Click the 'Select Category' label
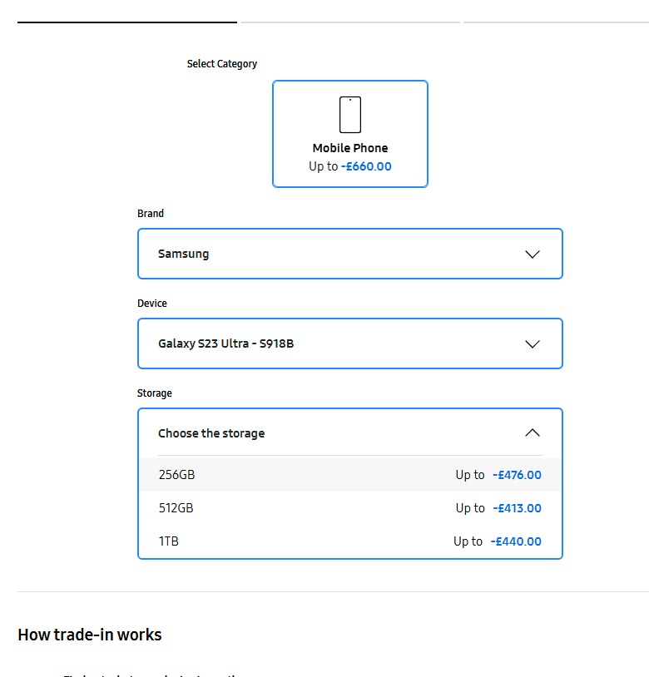This screenshot has height=677, width=649. point(222,64)
